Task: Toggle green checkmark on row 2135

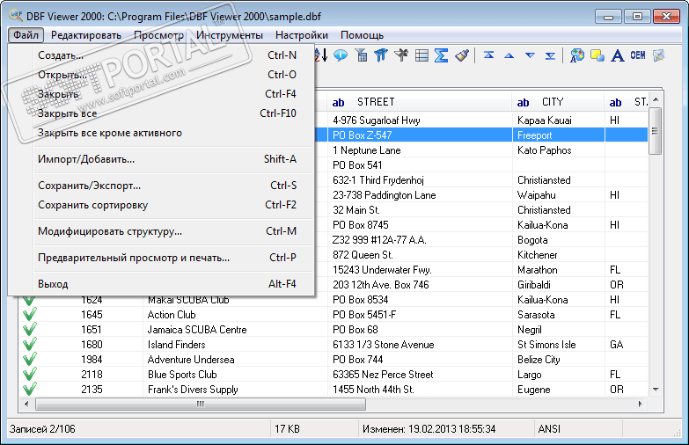Action: pyautogui.click(x=29, y=390)
